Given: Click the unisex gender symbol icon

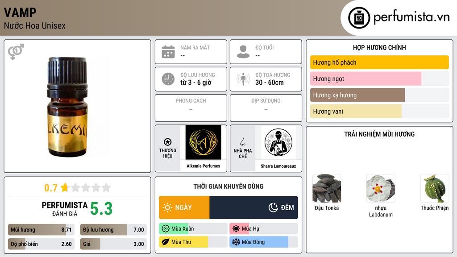Looking at the screenshot, I should pos(16,52).
